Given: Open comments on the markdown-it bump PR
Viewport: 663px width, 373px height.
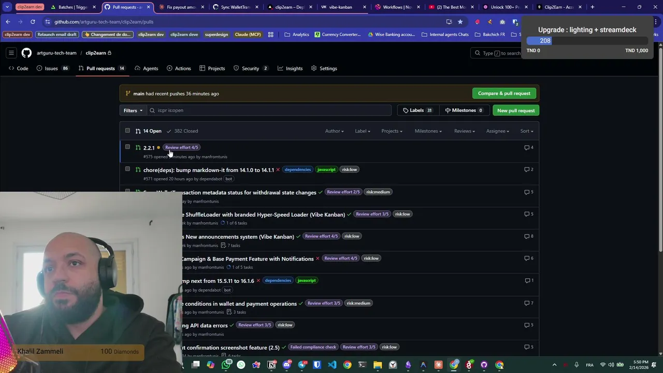Looking at the screenshot, I should tap(529, 169).
